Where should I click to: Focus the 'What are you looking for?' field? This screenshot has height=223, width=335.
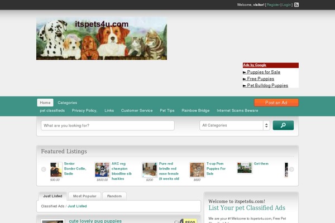pyautogui.click(x=108, y=125)
